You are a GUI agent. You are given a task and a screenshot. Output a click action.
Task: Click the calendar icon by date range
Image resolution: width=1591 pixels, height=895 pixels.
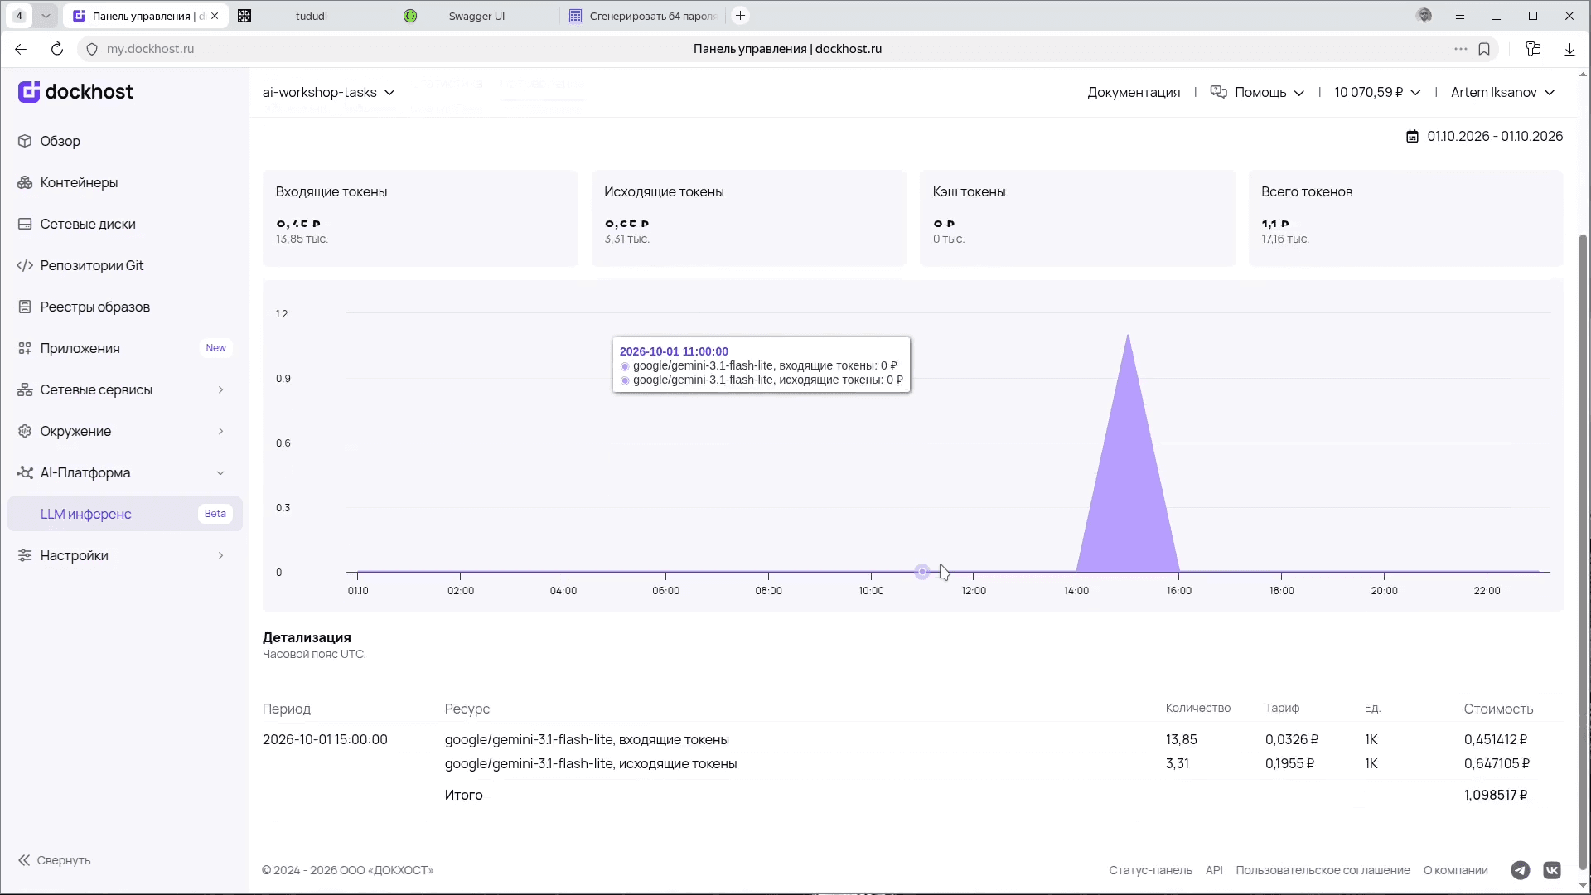pyautogui.click(x=1412, y=137)
